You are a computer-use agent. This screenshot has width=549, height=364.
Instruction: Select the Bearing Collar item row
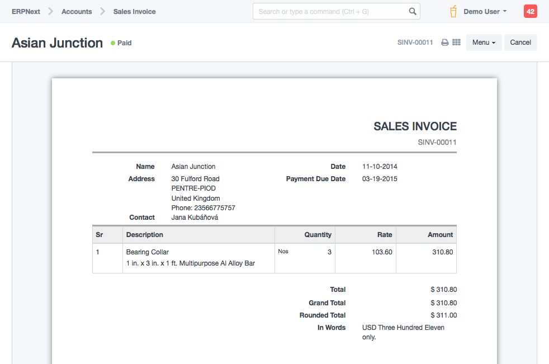coord(148,252)
